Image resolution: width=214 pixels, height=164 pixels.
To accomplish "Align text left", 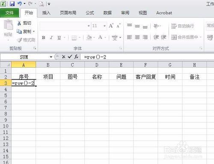I will tap(129, 37).
